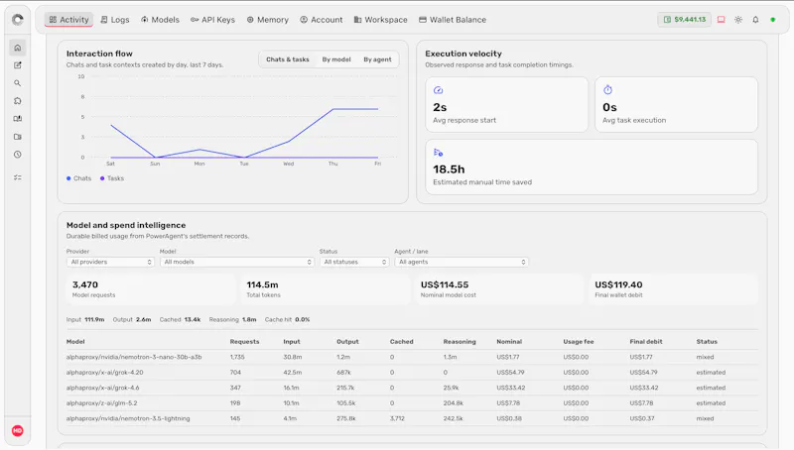Click the Model column header

(x=75, y=342)
